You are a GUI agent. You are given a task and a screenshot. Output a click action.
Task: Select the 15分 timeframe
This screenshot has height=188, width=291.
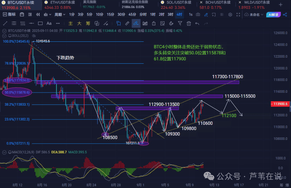pyautogui.click(x=110, y=14)
